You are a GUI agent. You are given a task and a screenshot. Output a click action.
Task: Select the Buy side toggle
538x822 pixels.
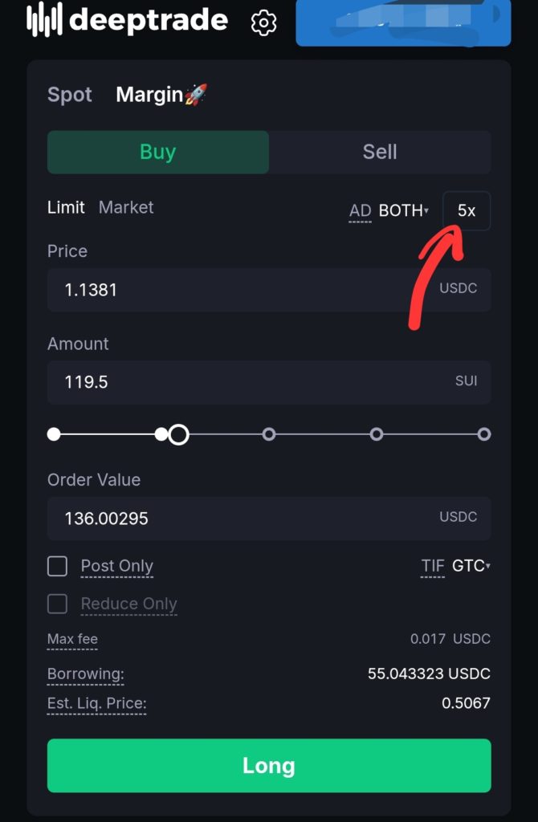pyautogui.click(x=158, y=153)
